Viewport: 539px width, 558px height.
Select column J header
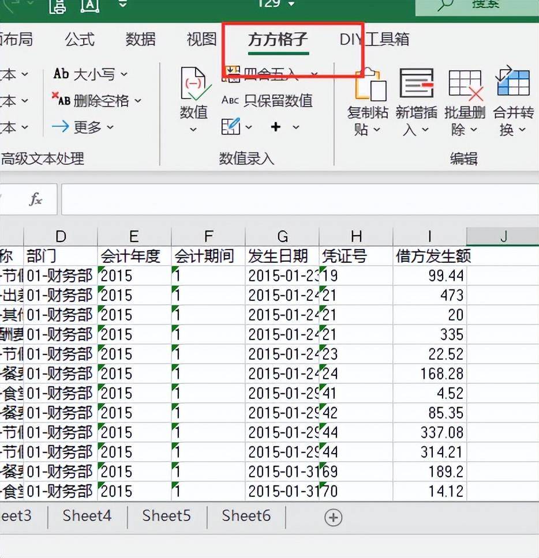503,236
